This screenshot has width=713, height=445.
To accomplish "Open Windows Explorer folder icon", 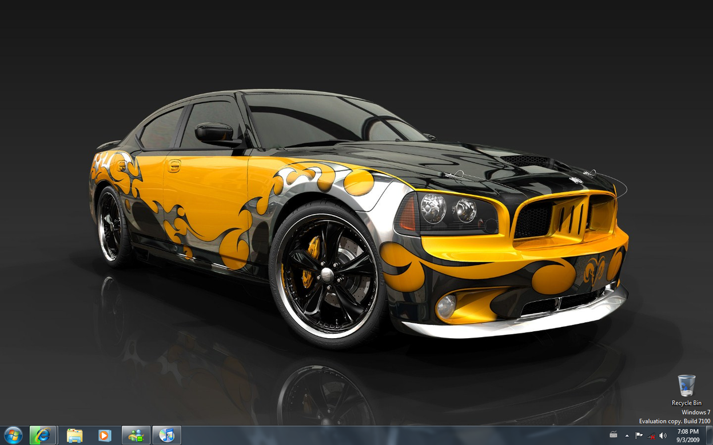I will click(x=74, y=435).
